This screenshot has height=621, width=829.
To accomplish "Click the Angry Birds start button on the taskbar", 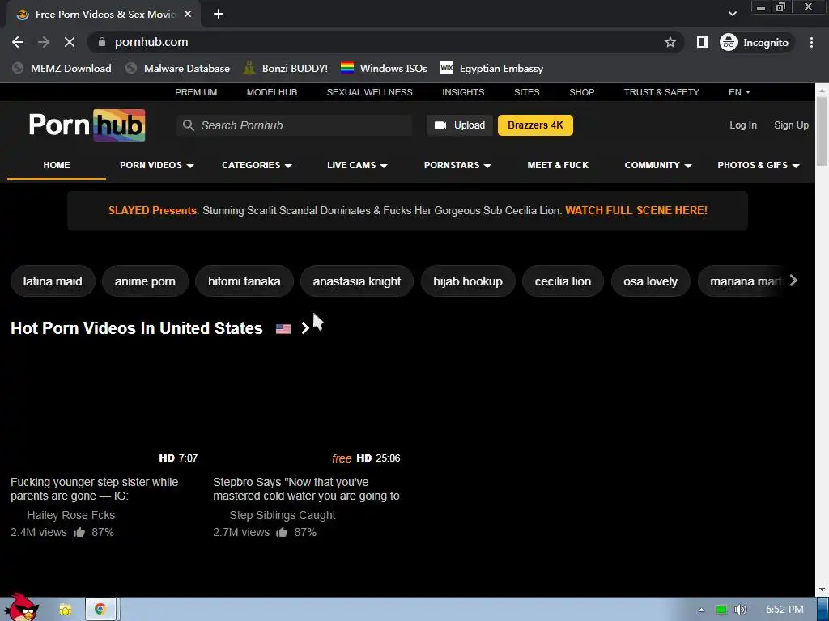I will point(20,607).
